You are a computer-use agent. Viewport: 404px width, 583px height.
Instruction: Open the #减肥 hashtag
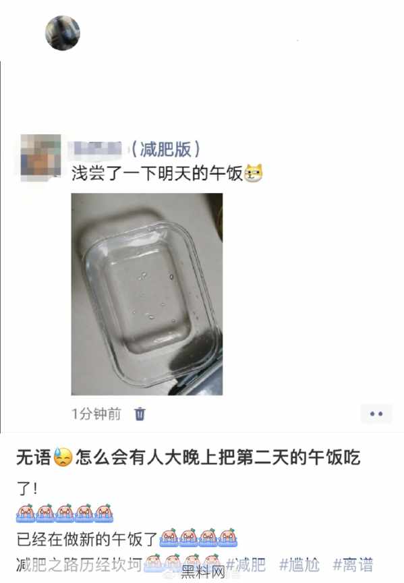[x=246, y=565]
